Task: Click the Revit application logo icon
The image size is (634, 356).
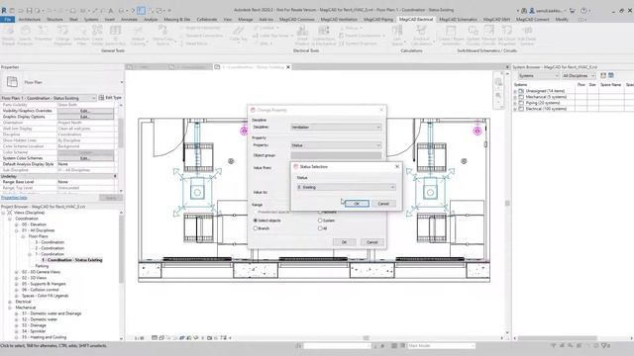Action: click(x=4, y=10)
